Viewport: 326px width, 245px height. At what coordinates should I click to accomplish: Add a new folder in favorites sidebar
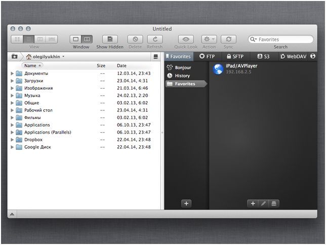[186, 203]
